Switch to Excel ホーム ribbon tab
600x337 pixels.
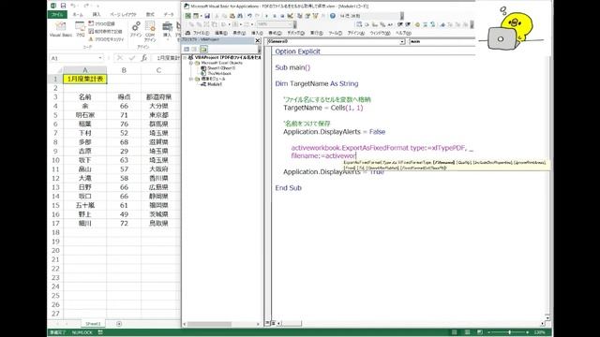[78, 15]
